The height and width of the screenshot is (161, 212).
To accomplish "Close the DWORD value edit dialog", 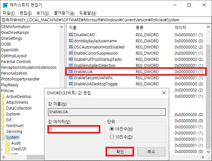I will (164, 93).
